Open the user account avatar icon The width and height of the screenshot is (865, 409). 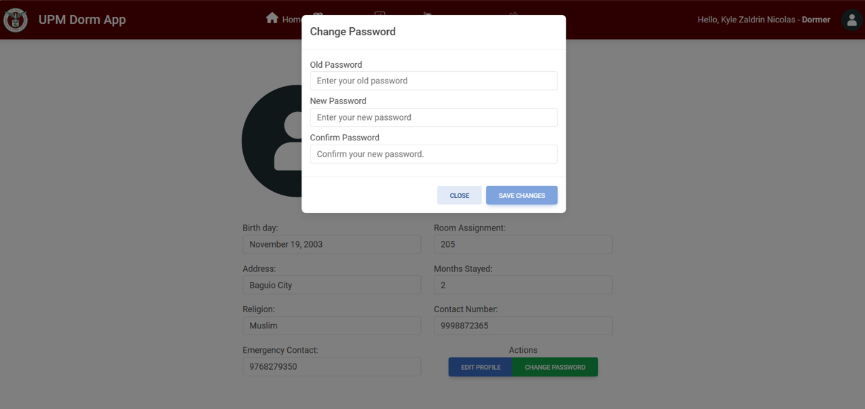point(852,20)
